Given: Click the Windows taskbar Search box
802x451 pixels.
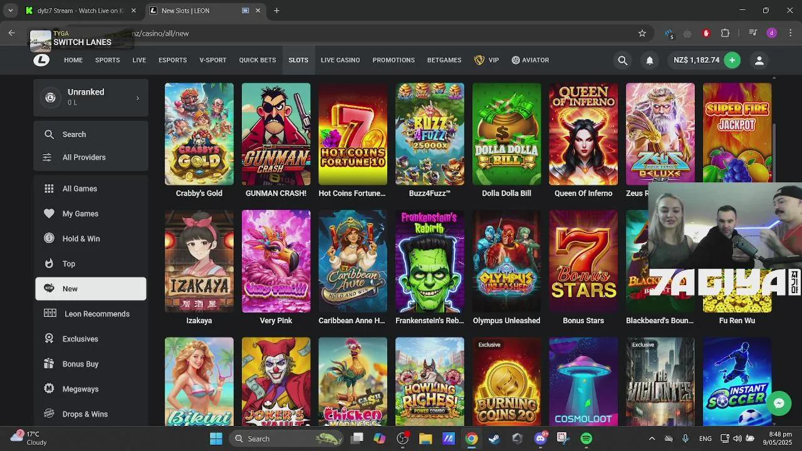Looking at the screenshot, I should 286,438.
